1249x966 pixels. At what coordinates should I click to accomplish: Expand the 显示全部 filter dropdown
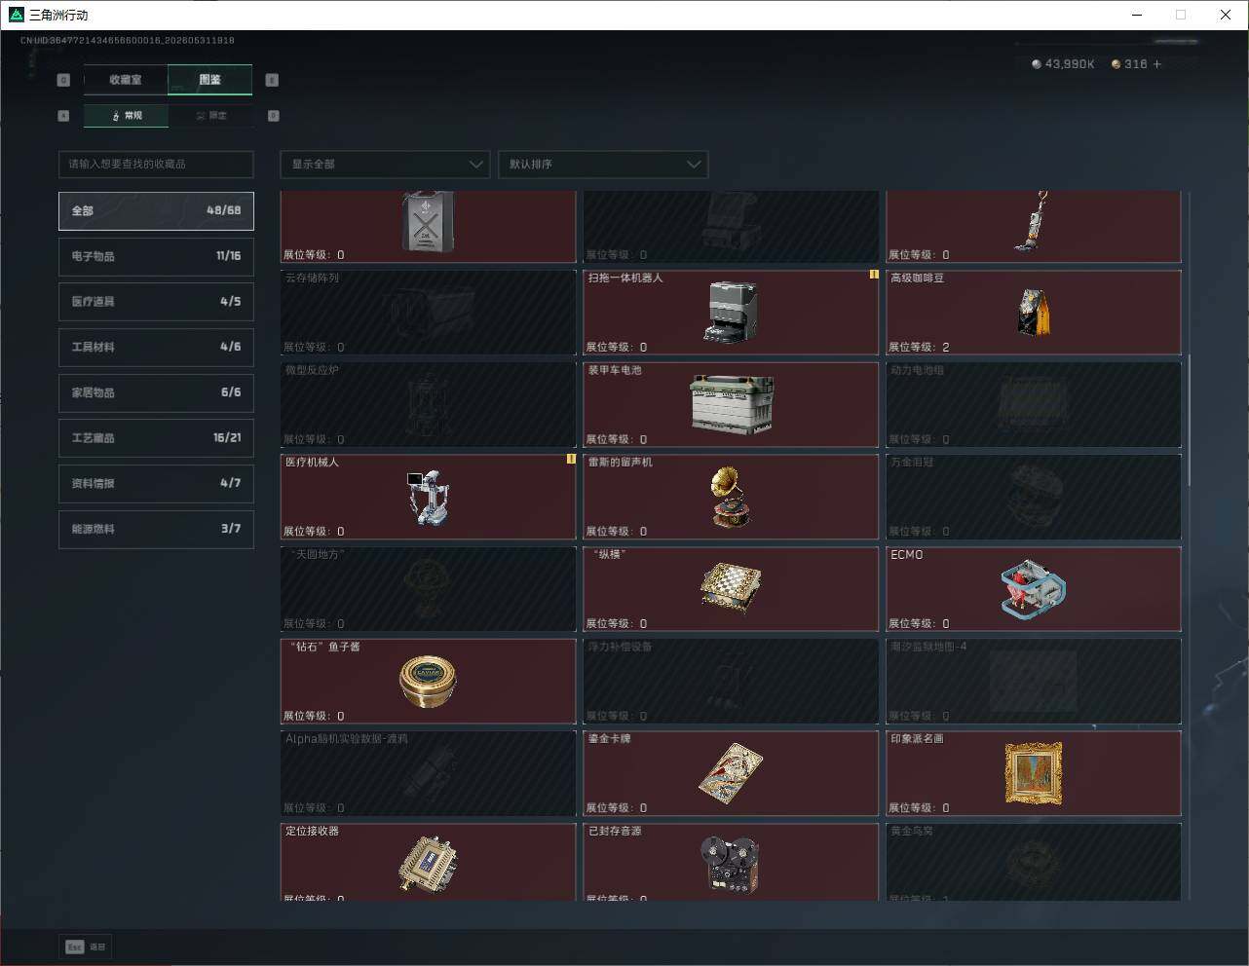coord(385,165)
